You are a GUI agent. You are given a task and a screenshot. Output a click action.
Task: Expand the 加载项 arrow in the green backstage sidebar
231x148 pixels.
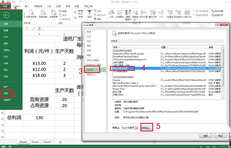tap(11, 100)
